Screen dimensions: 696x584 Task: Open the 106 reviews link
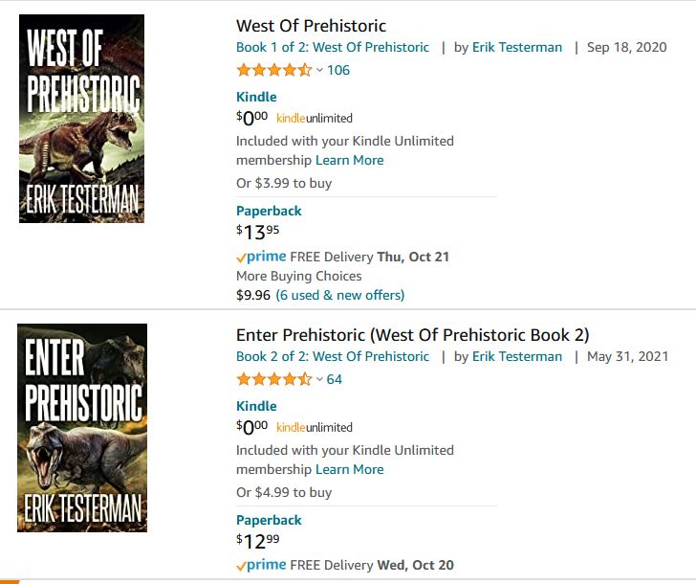tap(338, 70)
